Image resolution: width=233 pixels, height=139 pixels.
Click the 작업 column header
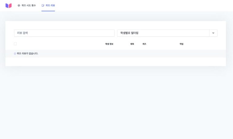click(181, 44)
